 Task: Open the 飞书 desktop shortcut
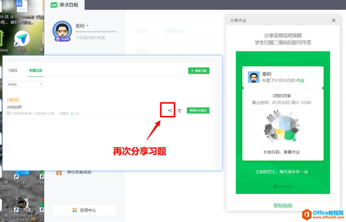point(22,42)
